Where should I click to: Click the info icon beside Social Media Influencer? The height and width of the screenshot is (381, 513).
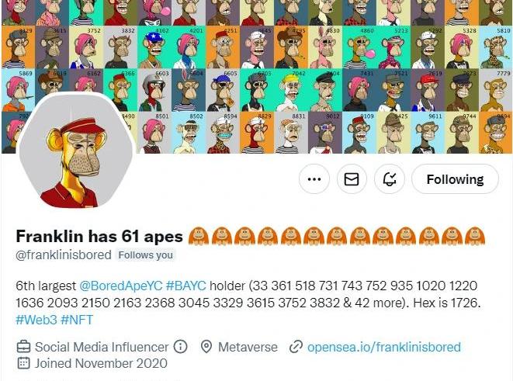[180, 346]
